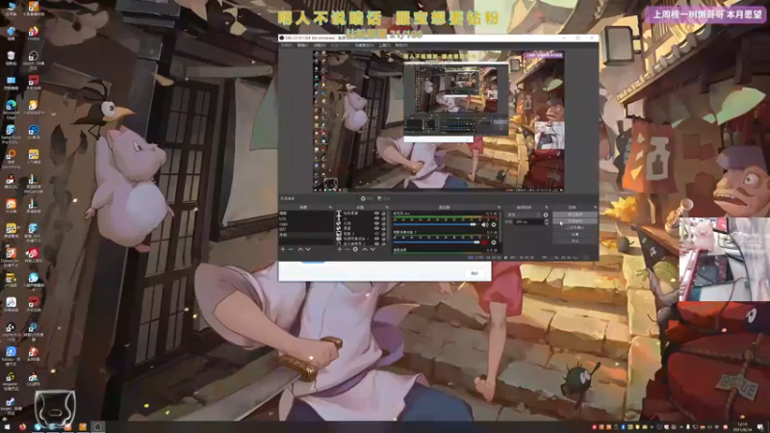Open the 编辑(E) Edit menu
Viewport: 770px width, 433px height.
303,45
